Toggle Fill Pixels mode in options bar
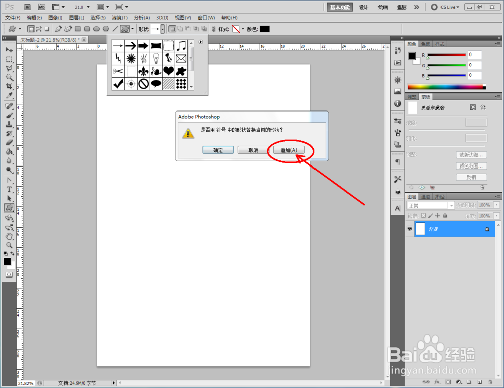The height and width of the screenshot is (388, 504). (47, 29)
